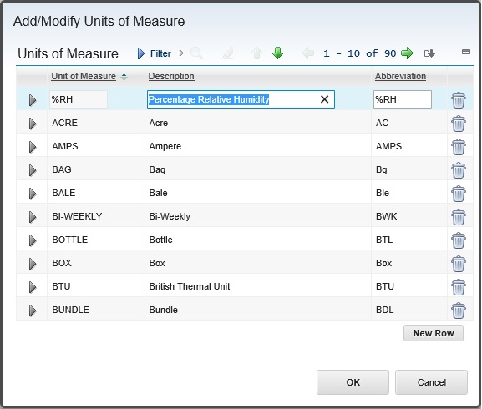Click the New Row button
The width and height of the screenshot is (482, 409).
434,333
